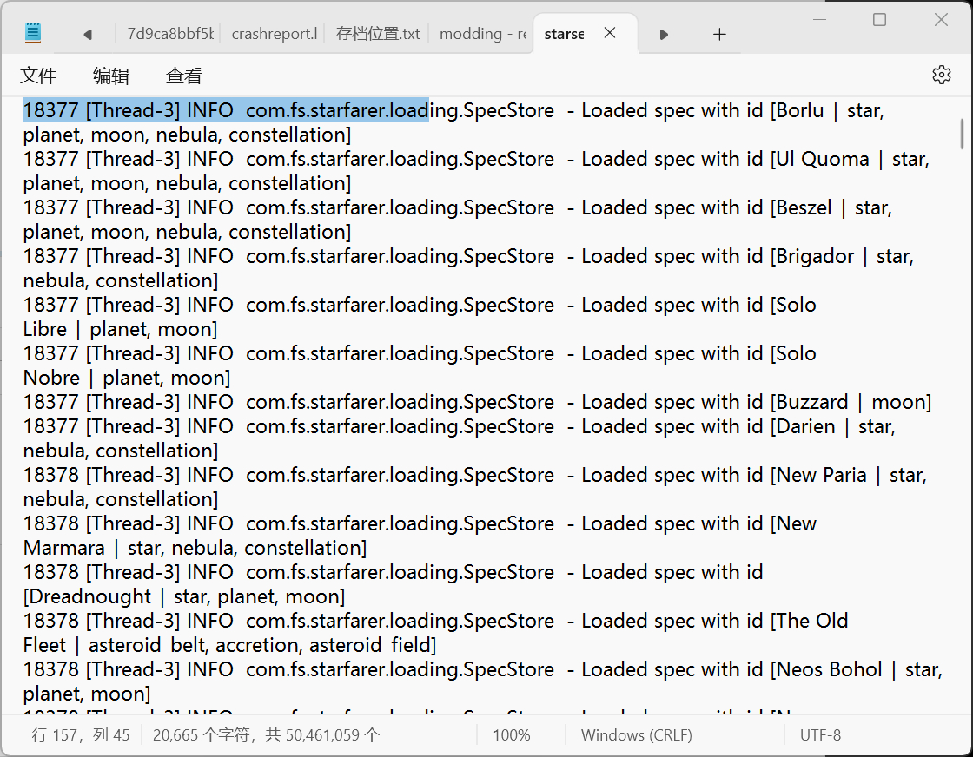
Task: Click the 100% zoom level in status bar
Action: [x=511, y=735]
